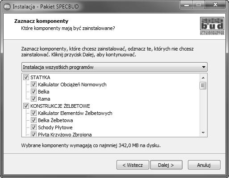Image resolution: width=229 pixels, height=178 pixels.
Task: Select the Schody Płytowe list item
Action: [55, 127]
